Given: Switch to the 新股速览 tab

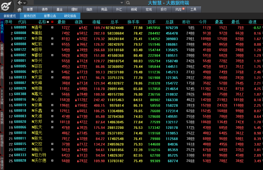Looking at the screenshot, I should pyautogui.click(x=10, y=16).
